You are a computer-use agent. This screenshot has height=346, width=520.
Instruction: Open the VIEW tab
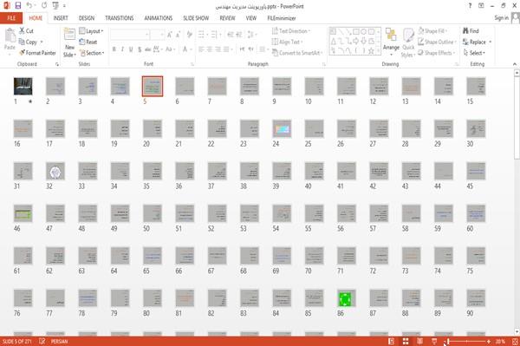tap(251, 18)
